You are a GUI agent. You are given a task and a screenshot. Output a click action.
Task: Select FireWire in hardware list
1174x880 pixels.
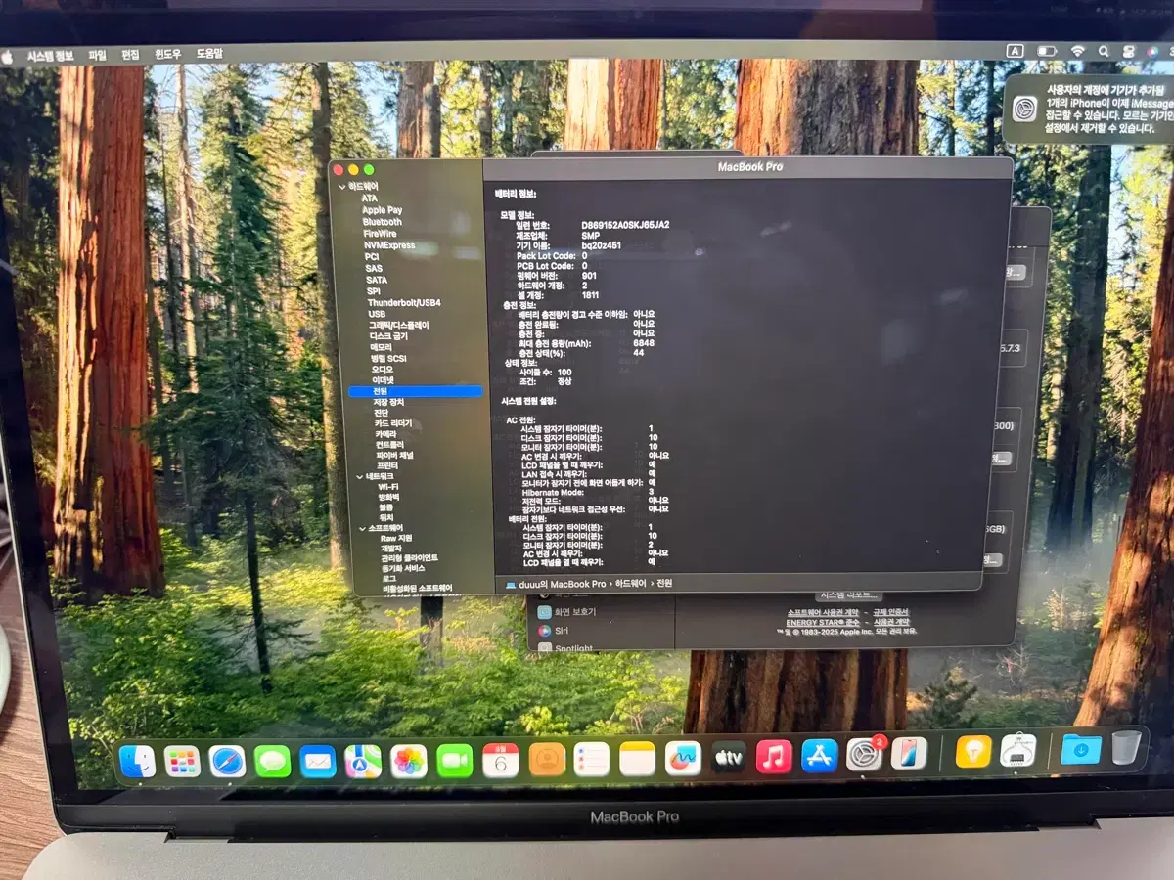coord(380,234)
